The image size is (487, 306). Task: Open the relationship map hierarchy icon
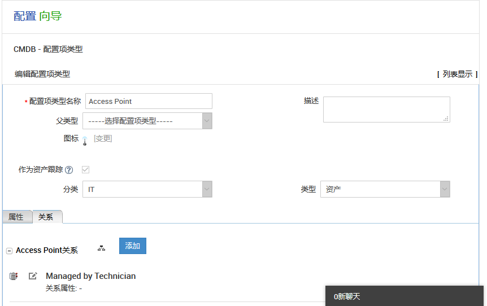(102, 248)
